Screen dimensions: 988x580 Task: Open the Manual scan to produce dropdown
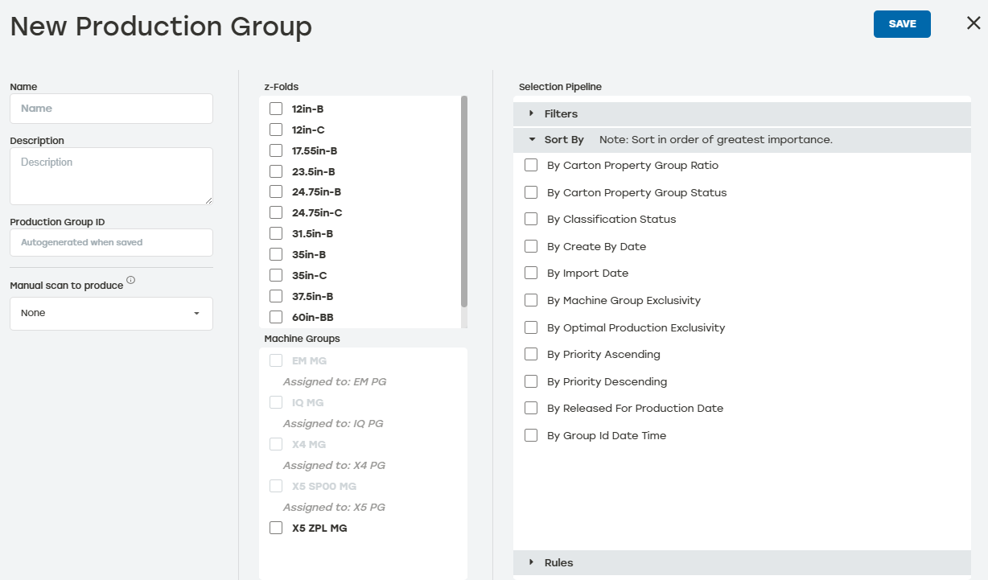(111, 313)
